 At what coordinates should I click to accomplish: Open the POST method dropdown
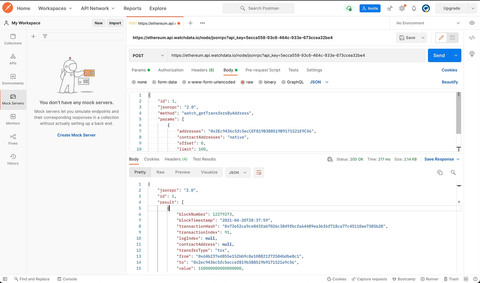tap(148, 56)
